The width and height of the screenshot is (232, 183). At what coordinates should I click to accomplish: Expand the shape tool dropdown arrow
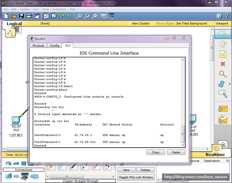pos(230,84)
